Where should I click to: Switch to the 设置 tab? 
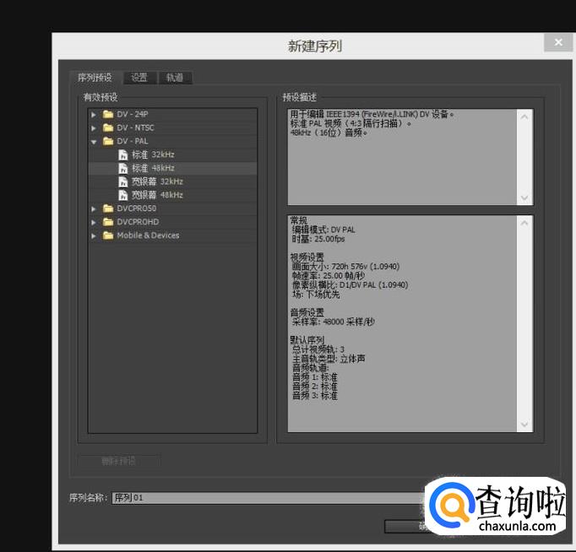[x=139, y=78]
